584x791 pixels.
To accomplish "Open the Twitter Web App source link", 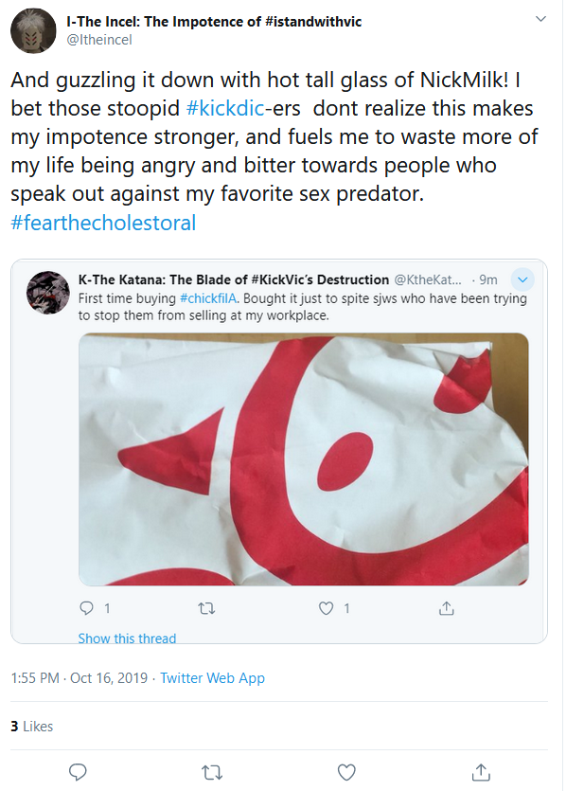I will tap(212, 677).
